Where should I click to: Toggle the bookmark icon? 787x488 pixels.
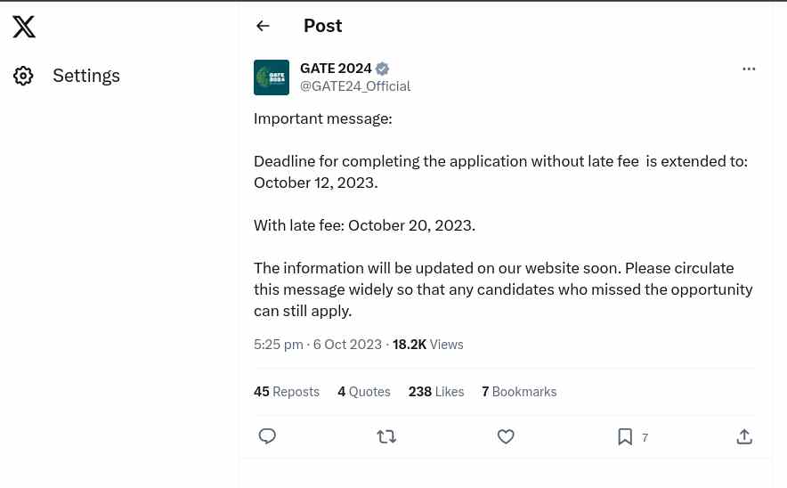click(625, 436)
